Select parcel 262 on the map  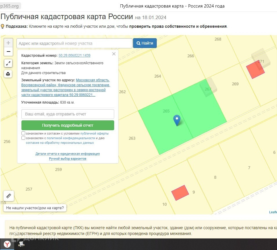point(122,92)
